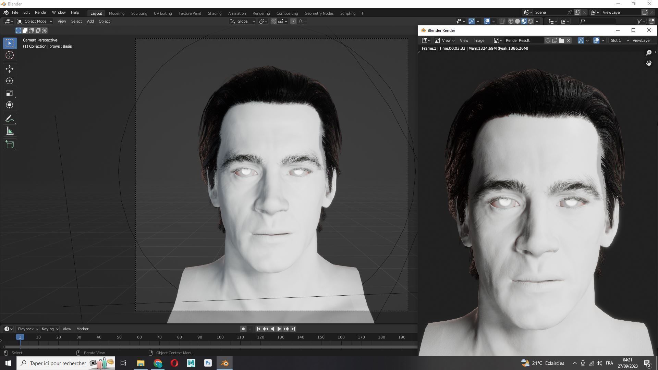This screenshot has width=658, height=370.
Task: Open Slot 1 dropdown in Blender Render
Action: pos(620,40)
